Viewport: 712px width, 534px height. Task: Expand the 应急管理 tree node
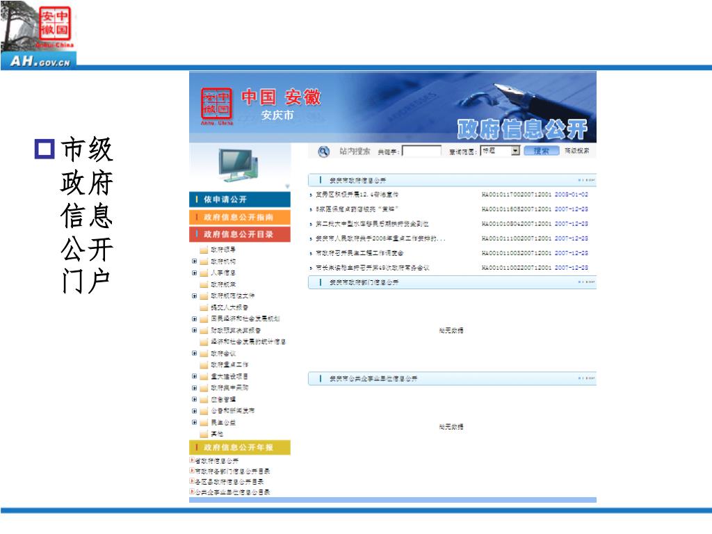click(195, 400)
